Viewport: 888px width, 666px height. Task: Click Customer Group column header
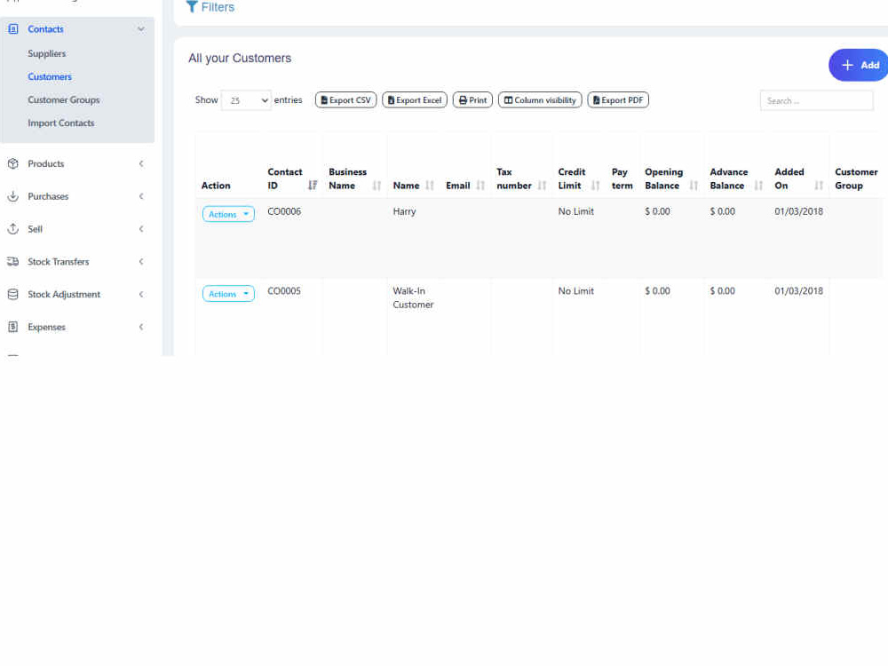[856, 178]
